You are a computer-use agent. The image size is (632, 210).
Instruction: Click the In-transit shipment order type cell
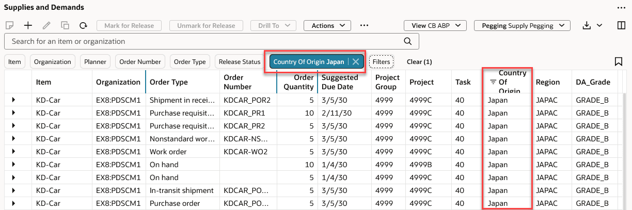click(183, 190)
